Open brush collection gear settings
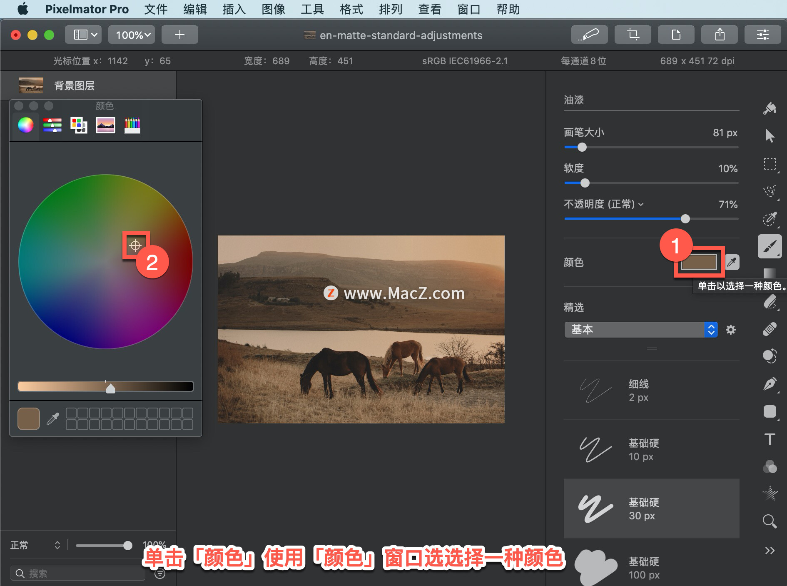Image resolution: width=787 pixels, height=586 pixels. point(731,330)
